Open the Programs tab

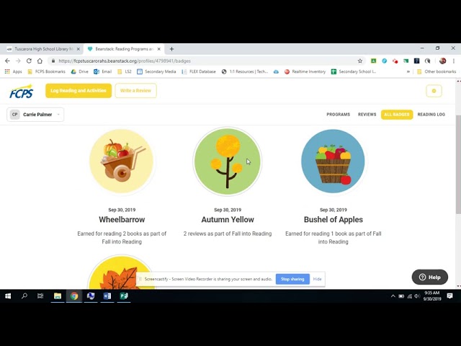click(x=338, y=115)
